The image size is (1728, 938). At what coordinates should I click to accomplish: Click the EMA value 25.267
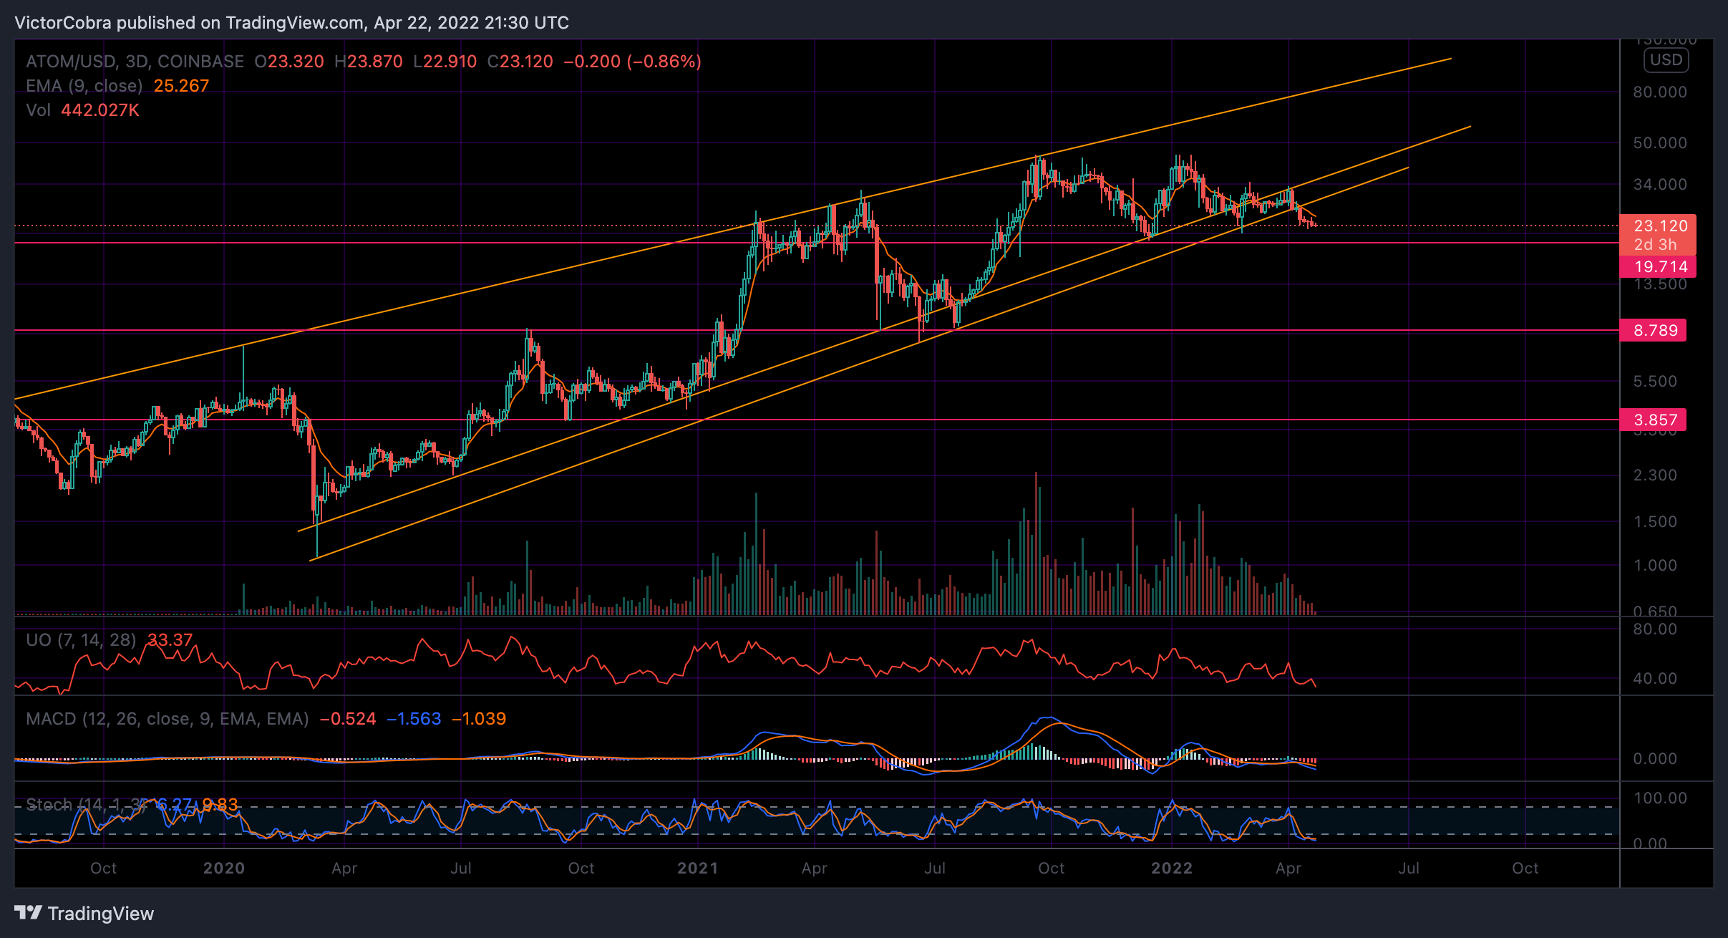pyautogui.click(x=181, y=86)
